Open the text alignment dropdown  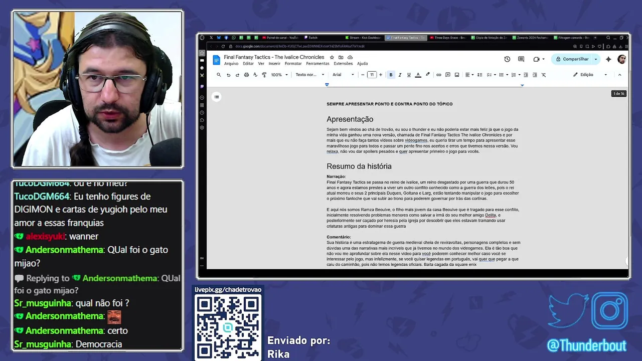[469, 75]
